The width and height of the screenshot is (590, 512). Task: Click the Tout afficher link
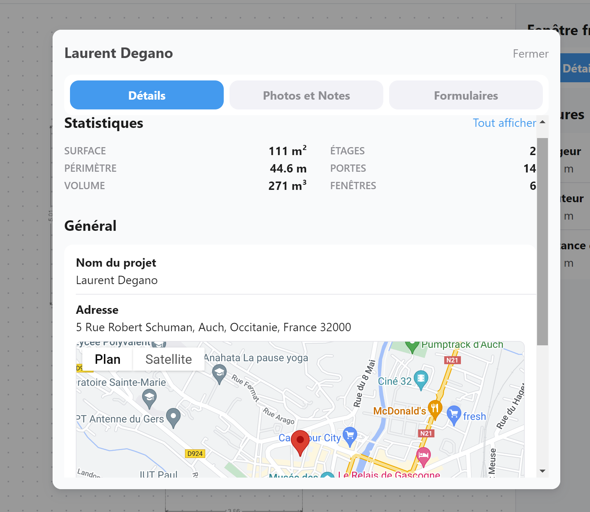click(x=505, y=123)
